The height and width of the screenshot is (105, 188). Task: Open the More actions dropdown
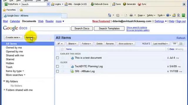tap(126, 44)
